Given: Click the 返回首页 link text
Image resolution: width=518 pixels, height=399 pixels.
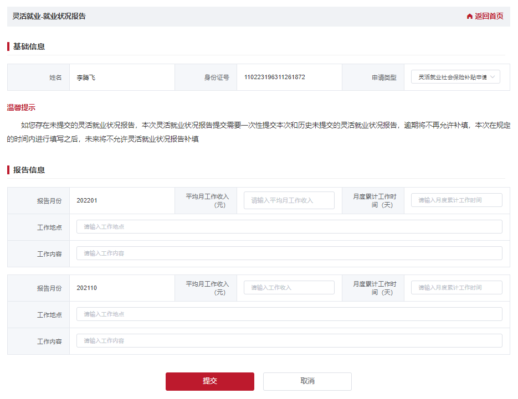Looking at the screenshot, I should coord(489,17).
